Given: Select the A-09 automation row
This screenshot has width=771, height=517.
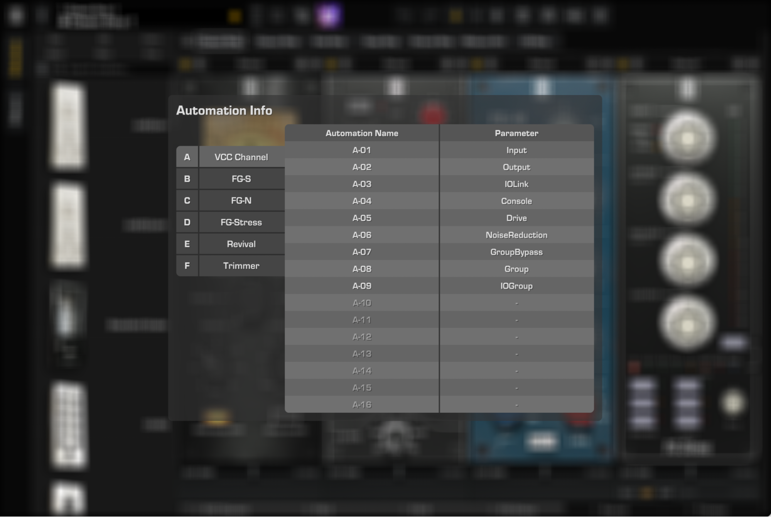Looking at the screenshot, I should (x=439, y=286).
